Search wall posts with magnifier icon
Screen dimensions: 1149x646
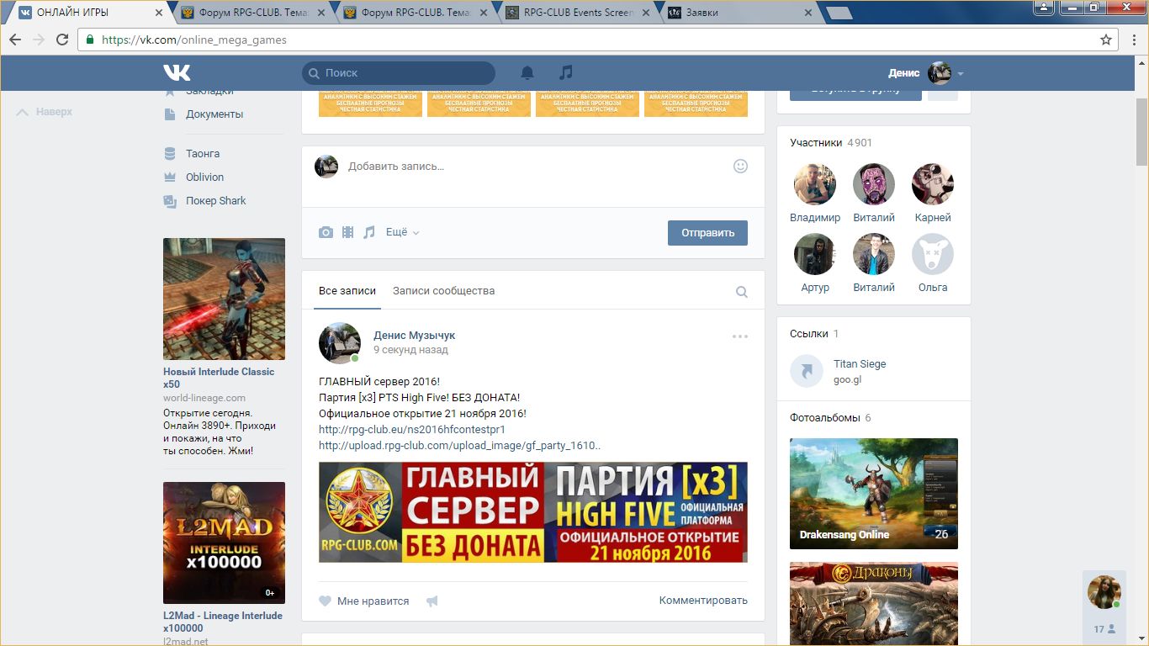[741, 292]
